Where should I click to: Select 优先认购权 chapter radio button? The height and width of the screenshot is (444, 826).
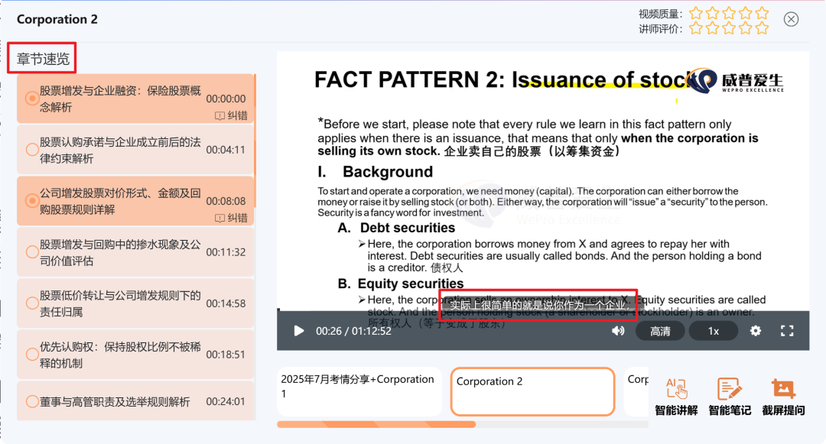32,355
